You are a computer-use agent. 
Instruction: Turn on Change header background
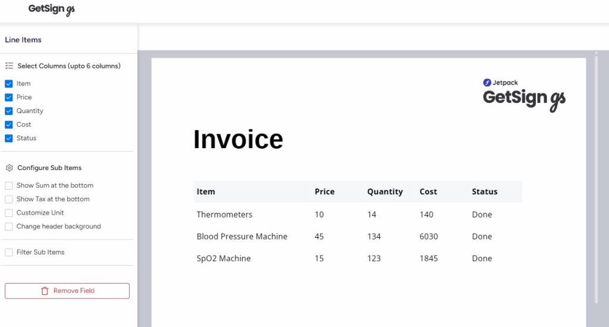pos(9,227)
